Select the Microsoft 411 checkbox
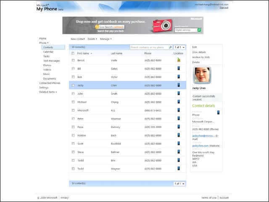The height and width of the screenshot is (202, 269). (x=73, y=110)
